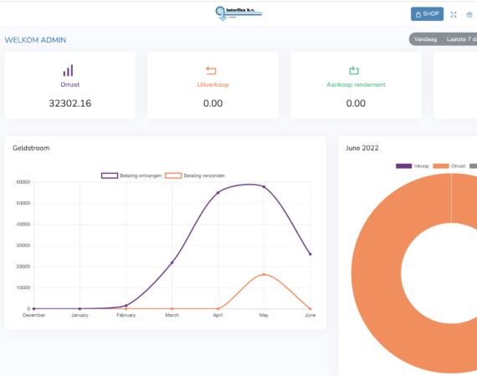Click the Omzet bar chart icon
The width and height of the screenshot is (477, 376).
69,70
